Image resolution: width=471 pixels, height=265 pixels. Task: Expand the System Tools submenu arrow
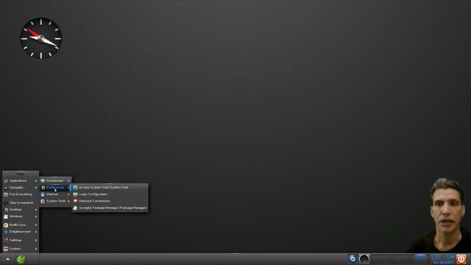pyautogui.click(x=68, y=201)
